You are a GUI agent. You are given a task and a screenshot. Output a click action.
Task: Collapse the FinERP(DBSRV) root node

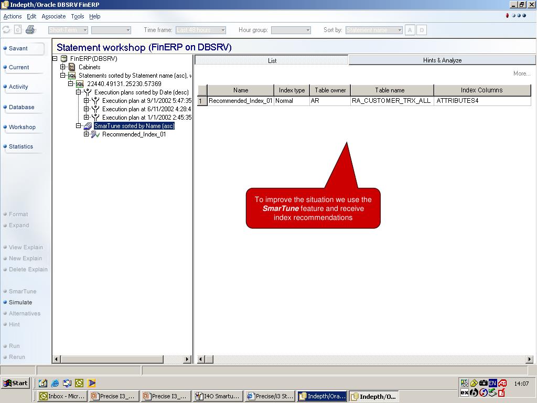pyautogui.click(x=55, y=59)
